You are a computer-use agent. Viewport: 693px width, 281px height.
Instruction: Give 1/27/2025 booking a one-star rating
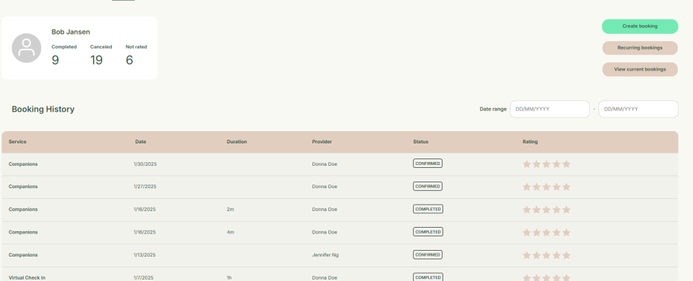click(526, 187)
